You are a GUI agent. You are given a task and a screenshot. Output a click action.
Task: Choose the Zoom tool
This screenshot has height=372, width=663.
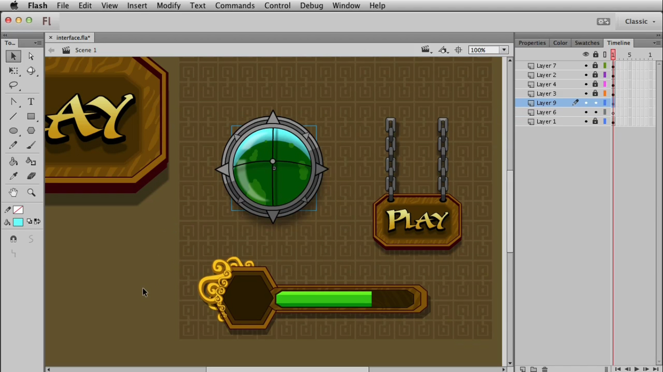click(x=31, y=192)
